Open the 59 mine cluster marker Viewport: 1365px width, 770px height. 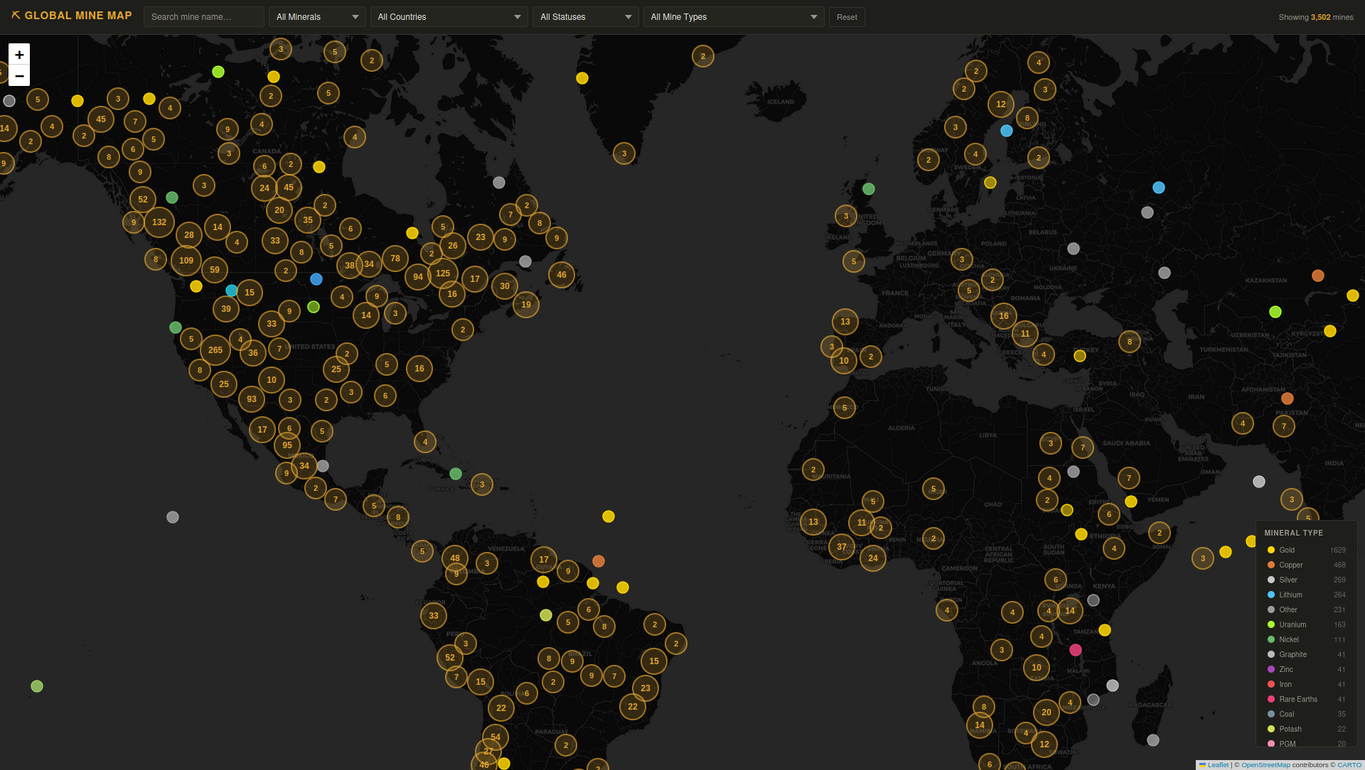tap(215, 270)
